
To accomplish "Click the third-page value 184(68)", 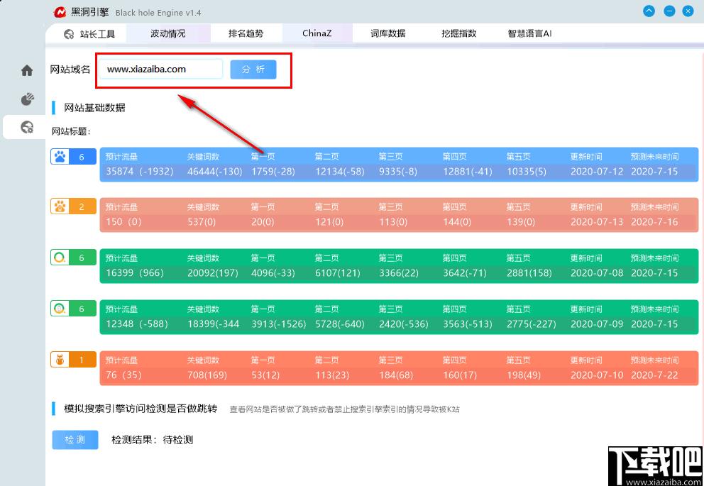I will (x=396, y=375).
